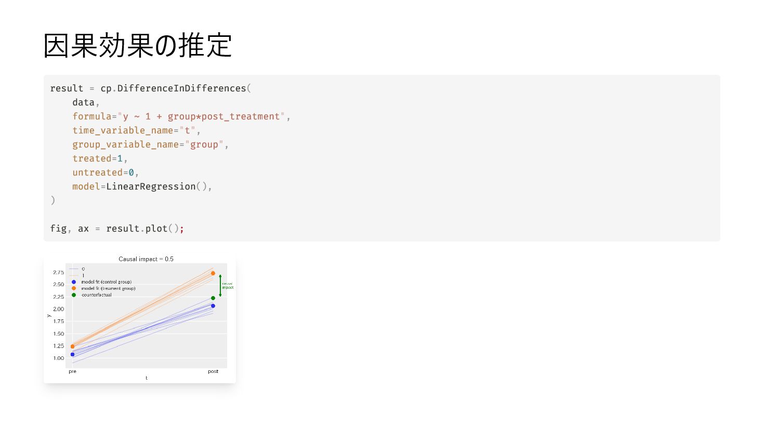Image resolution: width=764 pixels, height=430 pixels.
Task: Click the plot thumbnail image
Action: pyautogui.click(x=140, y=318)
